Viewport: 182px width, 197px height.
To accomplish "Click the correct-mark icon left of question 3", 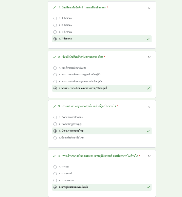I will point(54,106).
